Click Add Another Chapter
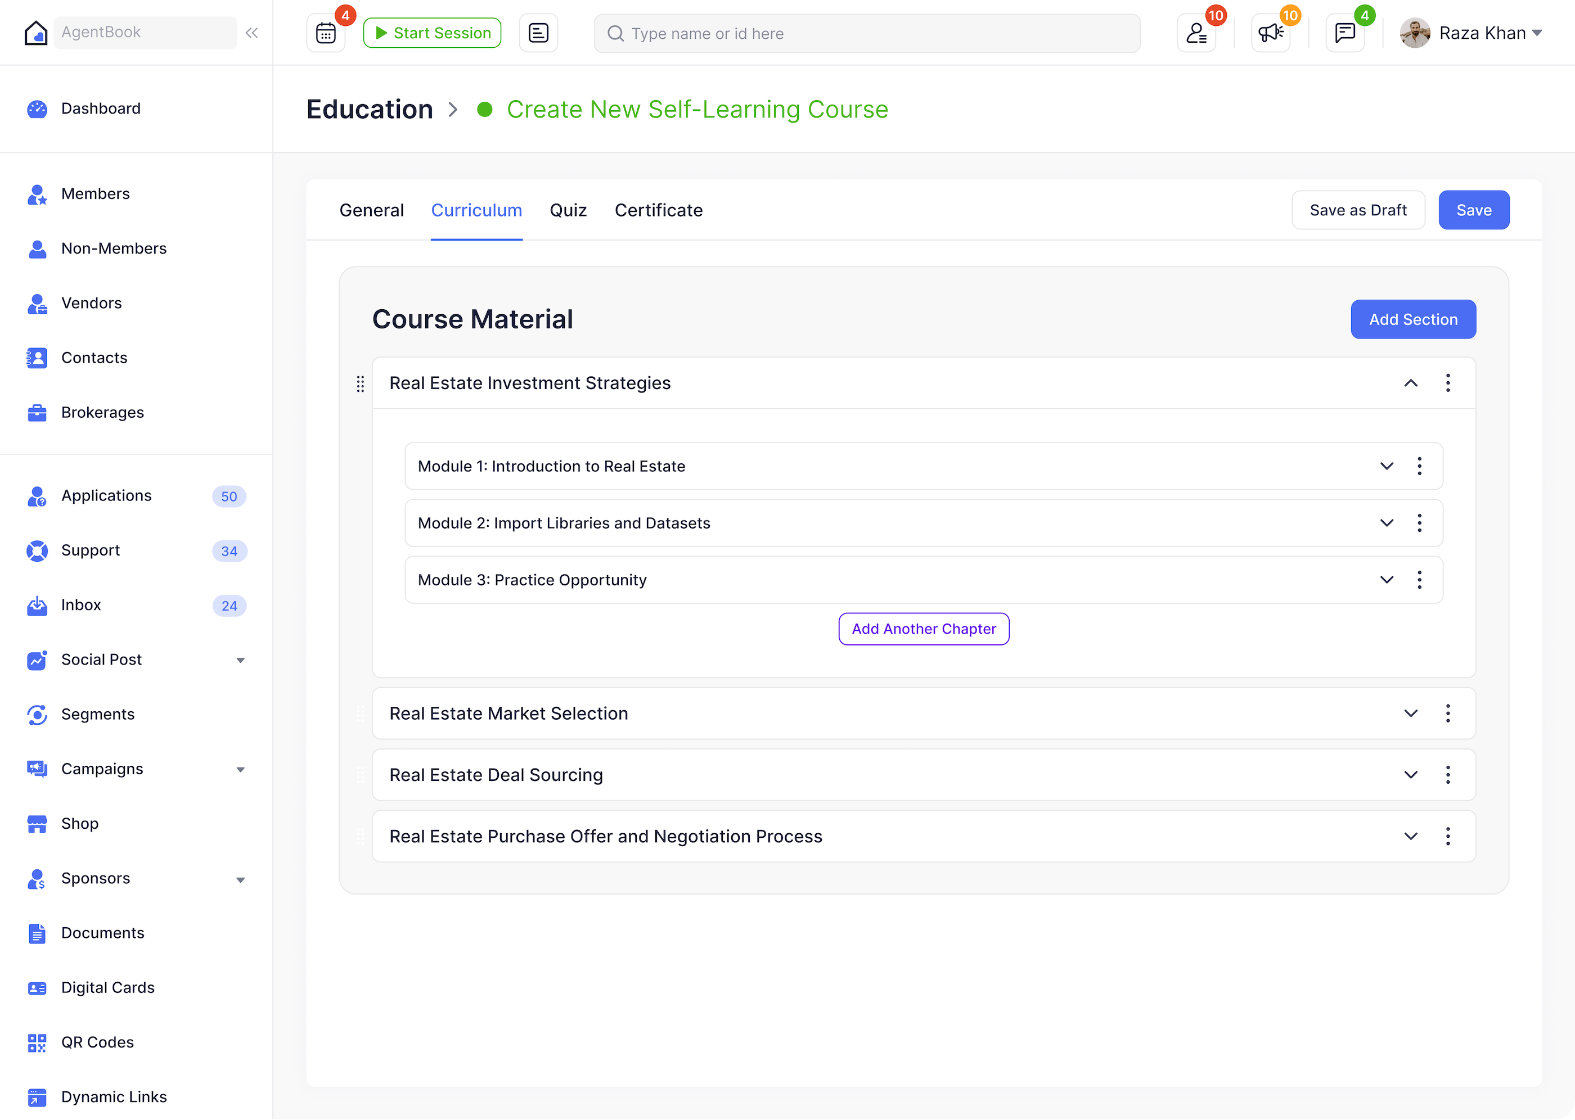 923,629
